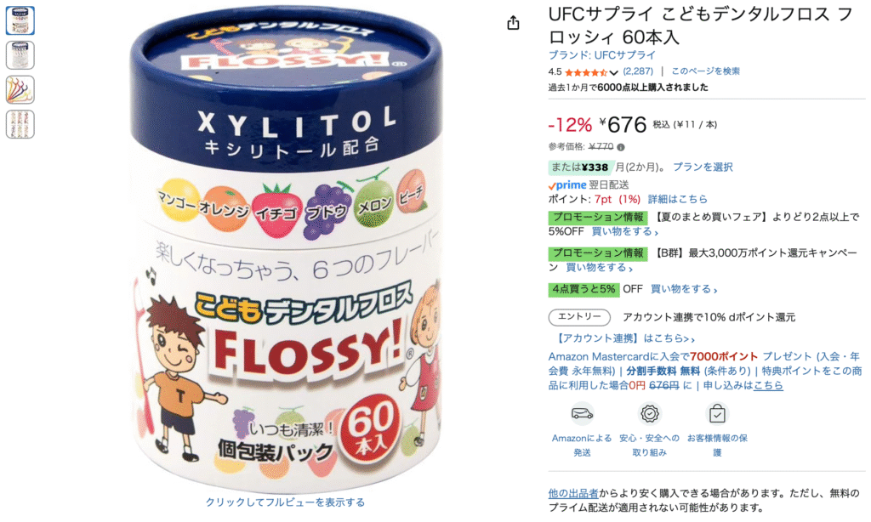The image size is (871, 522).
Task: Select the fourth product thumbnail
Action: 20,124
